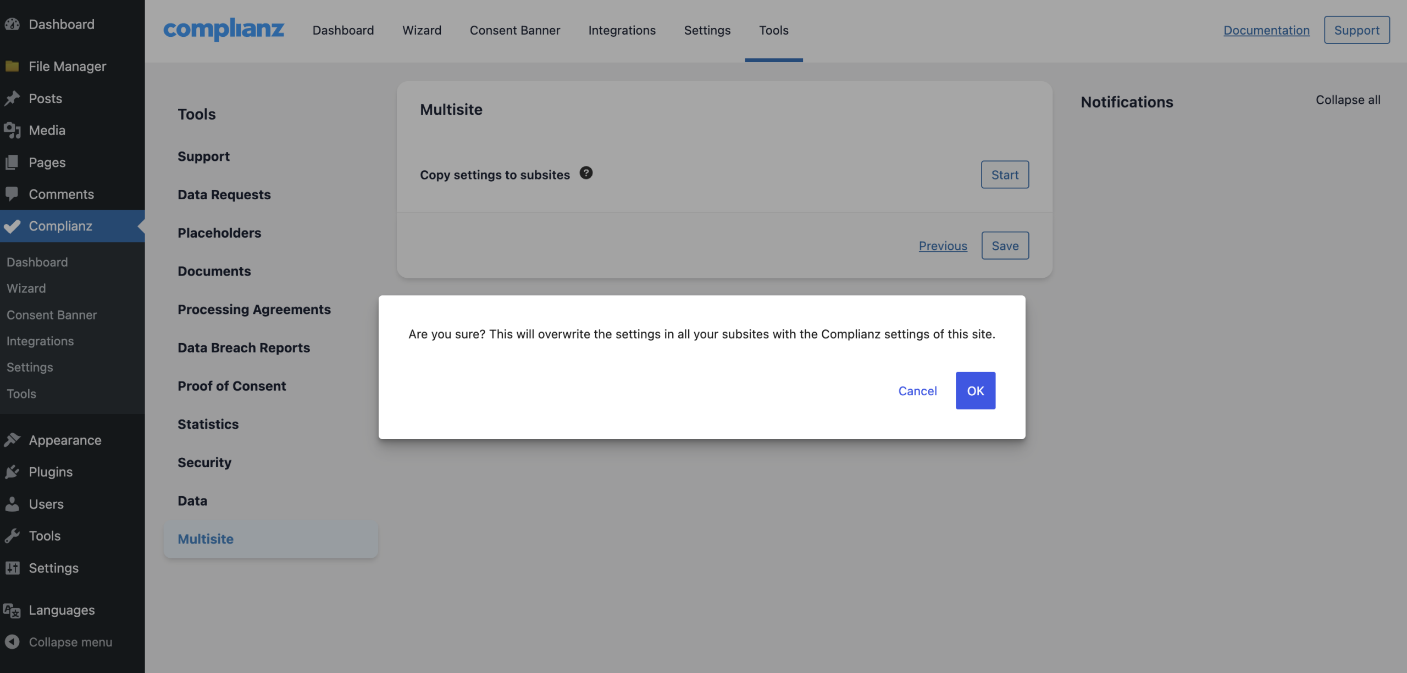Confirm the overwrite dialog with OK
Screen dimensions: 1407x673
(x=975, y=390)
